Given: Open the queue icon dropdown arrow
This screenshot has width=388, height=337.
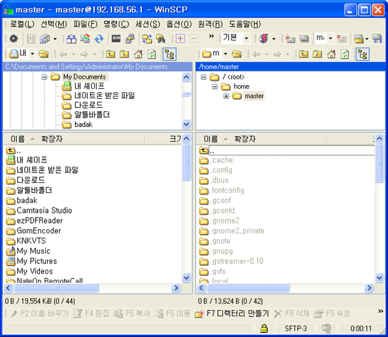Looking at the screenshot, I should (55, 39).
